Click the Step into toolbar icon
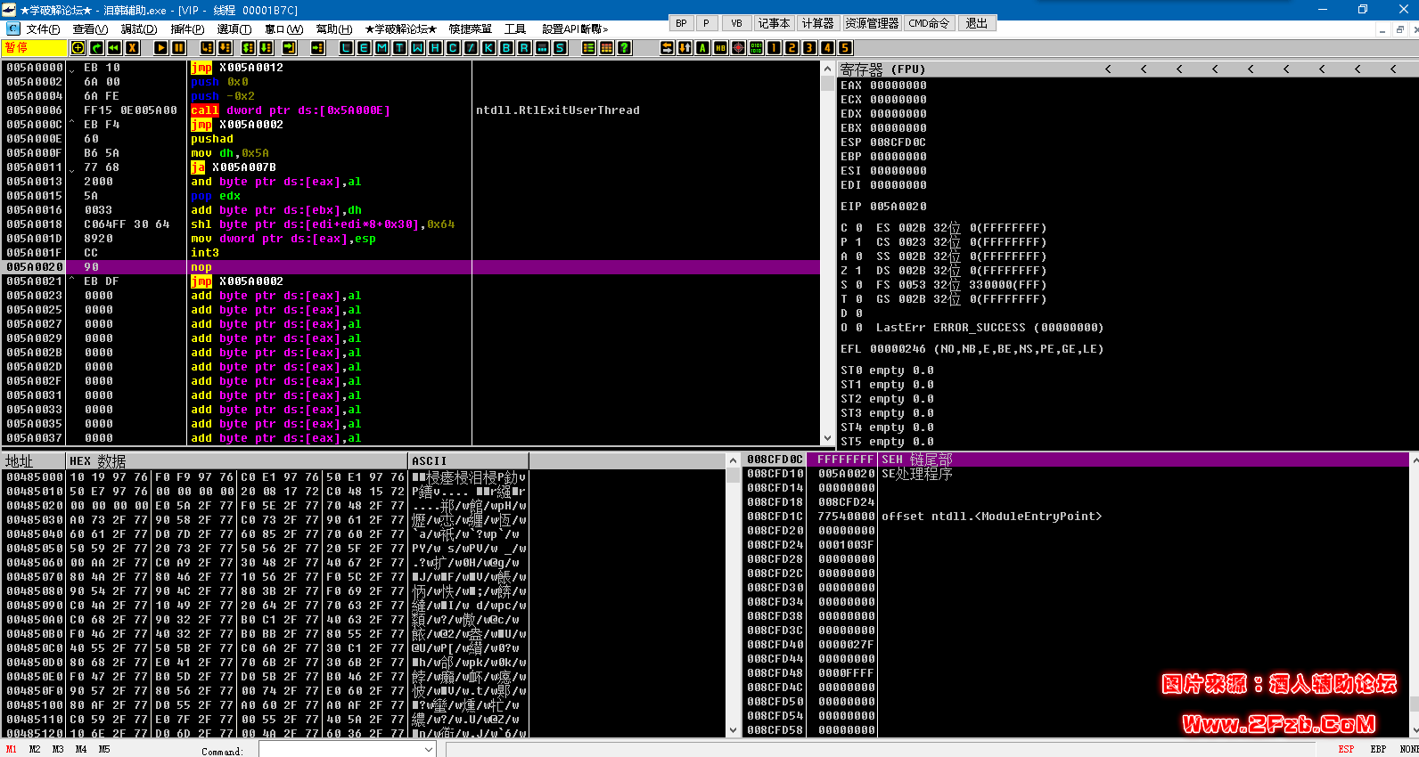1419x757 pixels. (x=207, y=48)
